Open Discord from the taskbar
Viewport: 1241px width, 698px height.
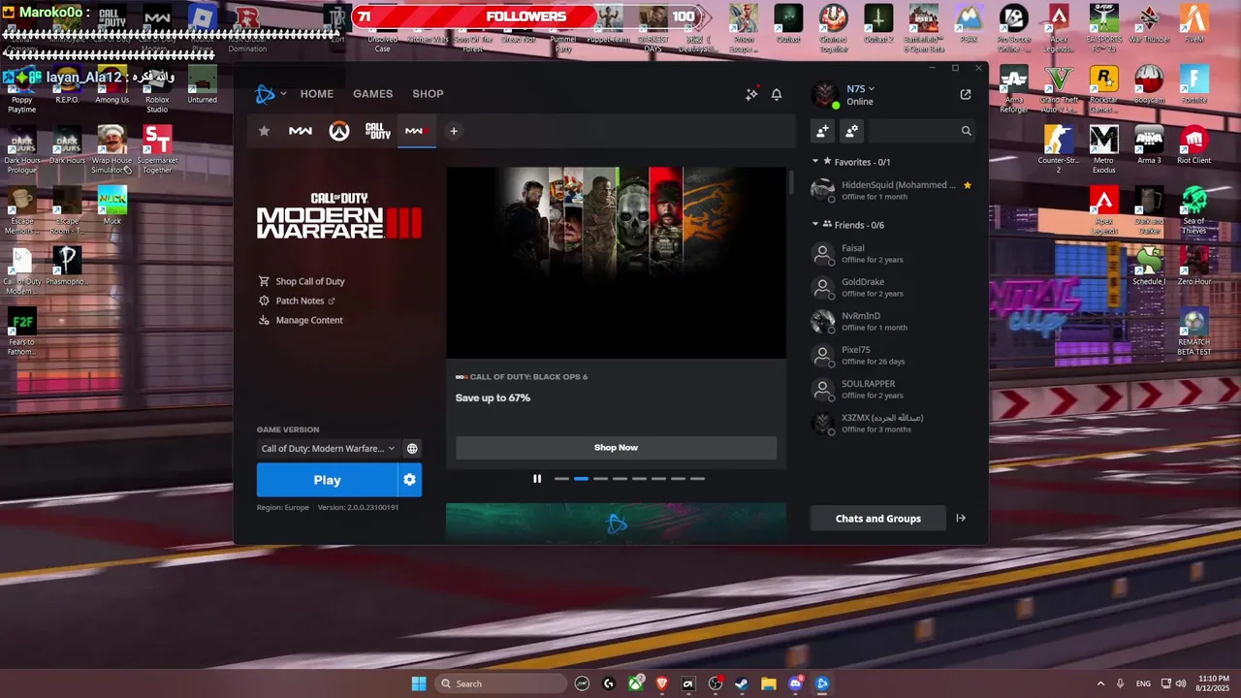coord(796,683)
